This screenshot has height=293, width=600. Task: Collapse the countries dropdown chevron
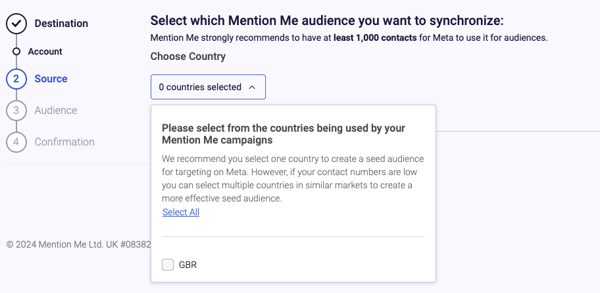click(x=252, y=88)
